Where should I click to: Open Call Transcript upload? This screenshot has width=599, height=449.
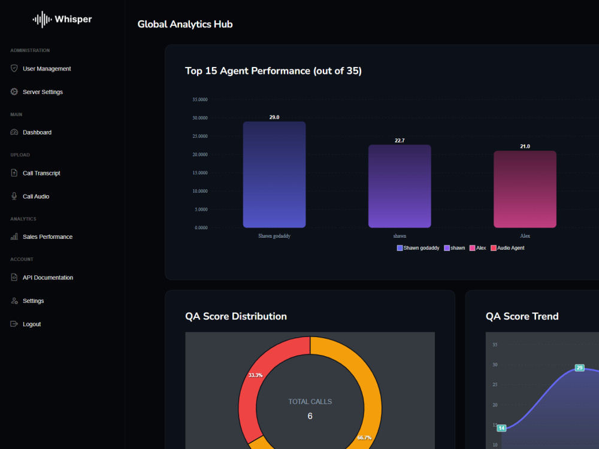tap(41, 174)
